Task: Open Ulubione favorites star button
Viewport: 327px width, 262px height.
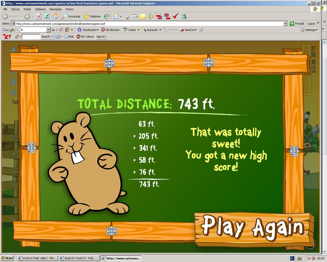Action: (92, 16)
